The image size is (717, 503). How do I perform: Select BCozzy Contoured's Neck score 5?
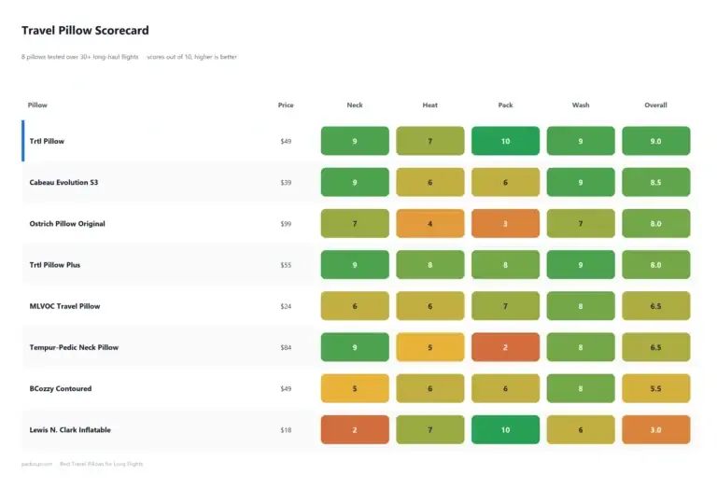pyautogui.click(x=355, y=388)
